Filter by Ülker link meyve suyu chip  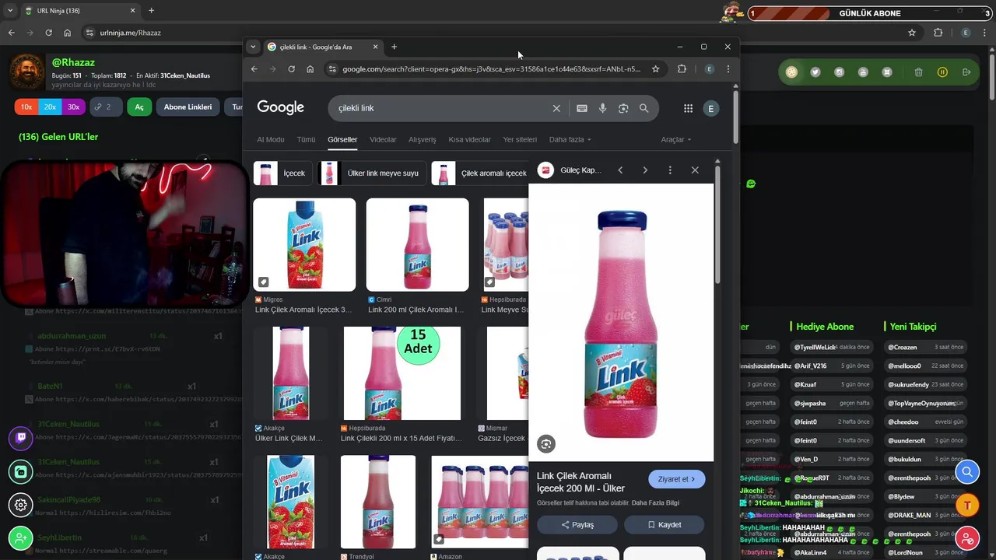(x=372, y=173)
